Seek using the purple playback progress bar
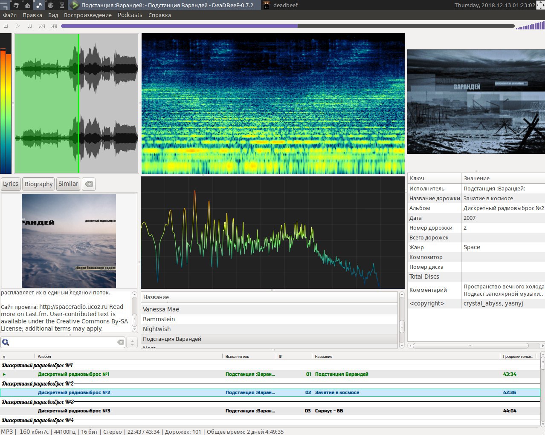 tap(288, 26)
